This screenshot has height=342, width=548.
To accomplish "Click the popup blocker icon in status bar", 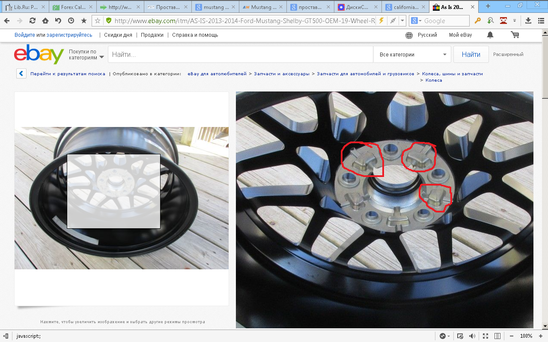I will 460,336.
